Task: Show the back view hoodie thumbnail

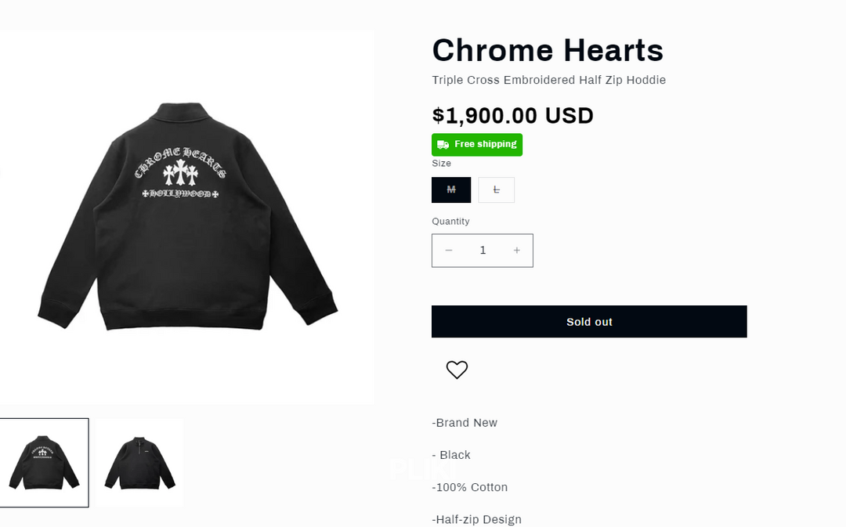Action: point(44,463)
